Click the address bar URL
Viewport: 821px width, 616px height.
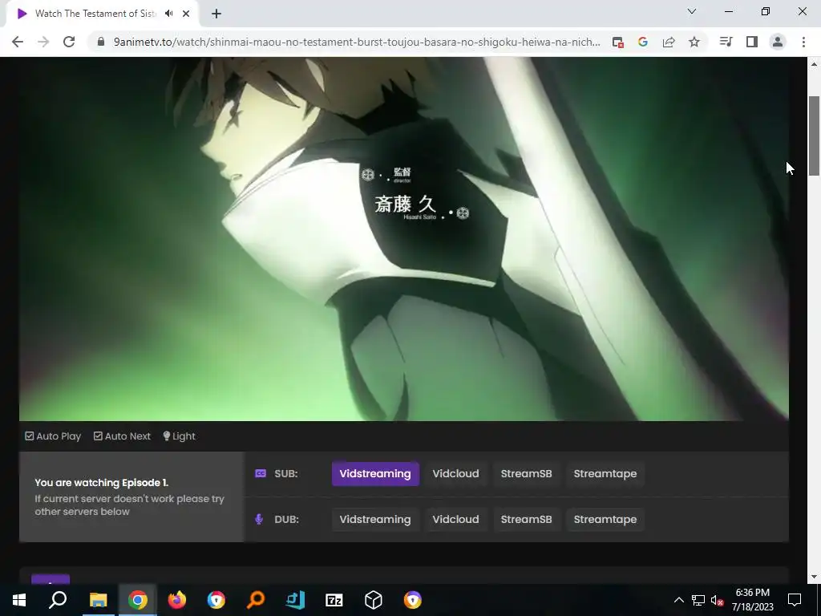tap(357, 42)
